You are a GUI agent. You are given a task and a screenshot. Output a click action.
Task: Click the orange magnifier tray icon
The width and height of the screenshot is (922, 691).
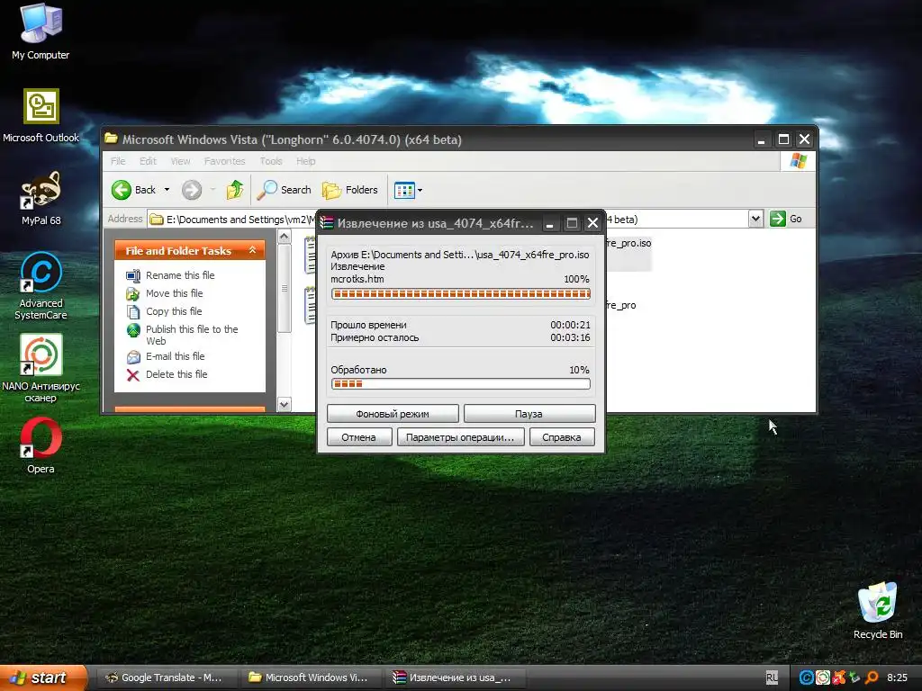point(872,678)
